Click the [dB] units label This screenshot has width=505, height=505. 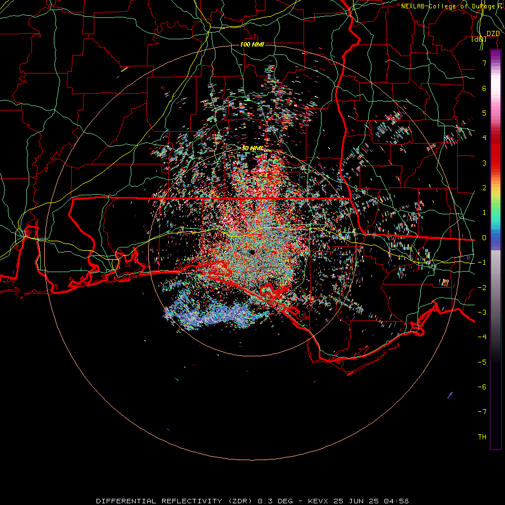coord(479,39)
